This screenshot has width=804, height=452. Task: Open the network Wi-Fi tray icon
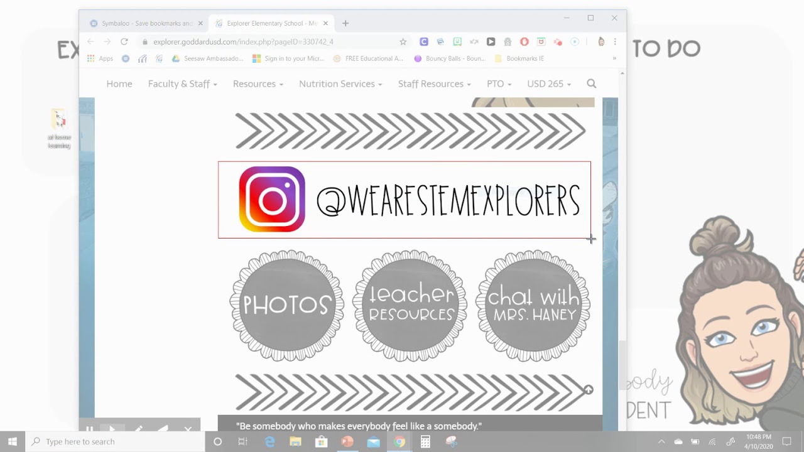712,441
